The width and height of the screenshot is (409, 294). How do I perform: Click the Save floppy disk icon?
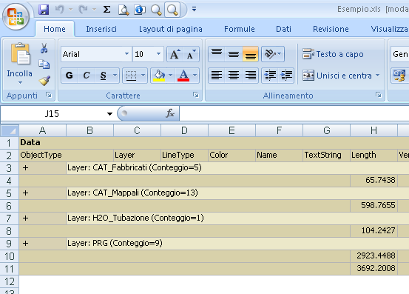[x=44, y=10]
